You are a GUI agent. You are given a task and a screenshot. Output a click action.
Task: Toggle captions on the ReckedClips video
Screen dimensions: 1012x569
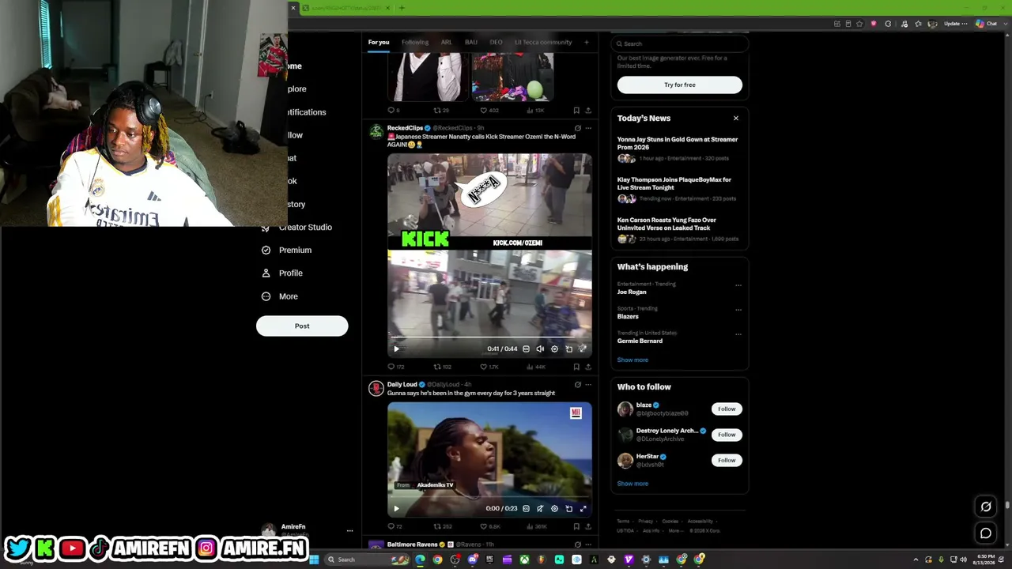click(526, 349)
